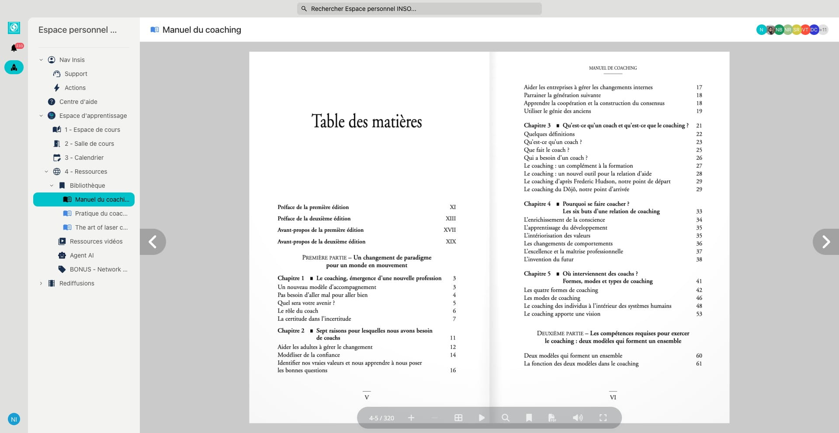The width and height of the screenshot is (839, 433).
Task: Enter fullscreen mode in the reader
Action: tap(603, 418)
